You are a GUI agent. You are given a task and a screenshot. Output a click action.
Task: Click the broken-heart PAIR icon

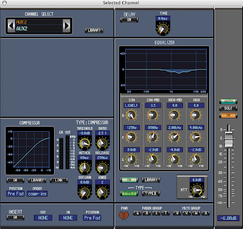pos(124,216)
